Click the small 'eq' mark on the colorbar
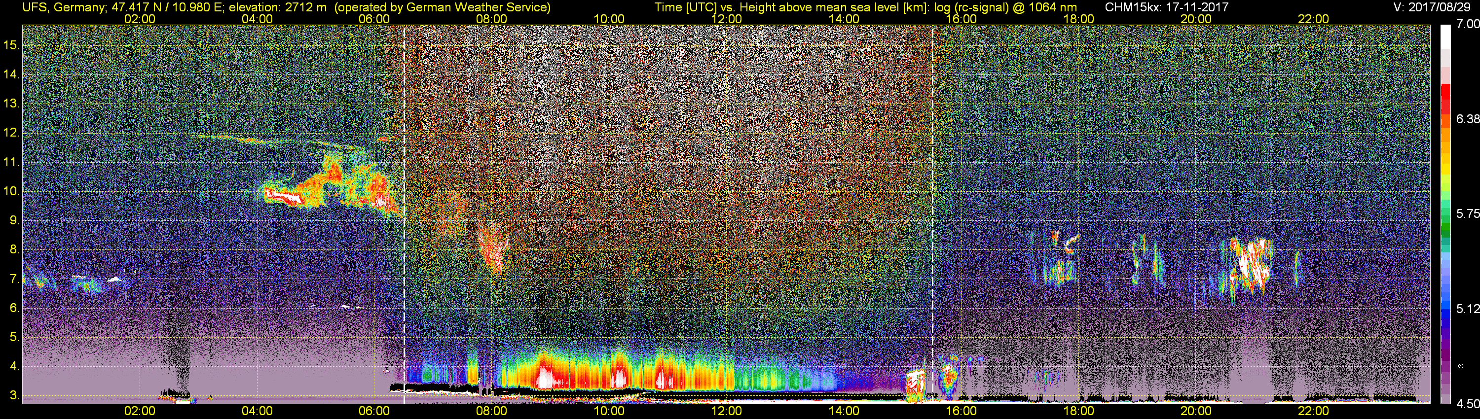The image size is (1480, 419). pyautogui.click(x=1461, y=366)
